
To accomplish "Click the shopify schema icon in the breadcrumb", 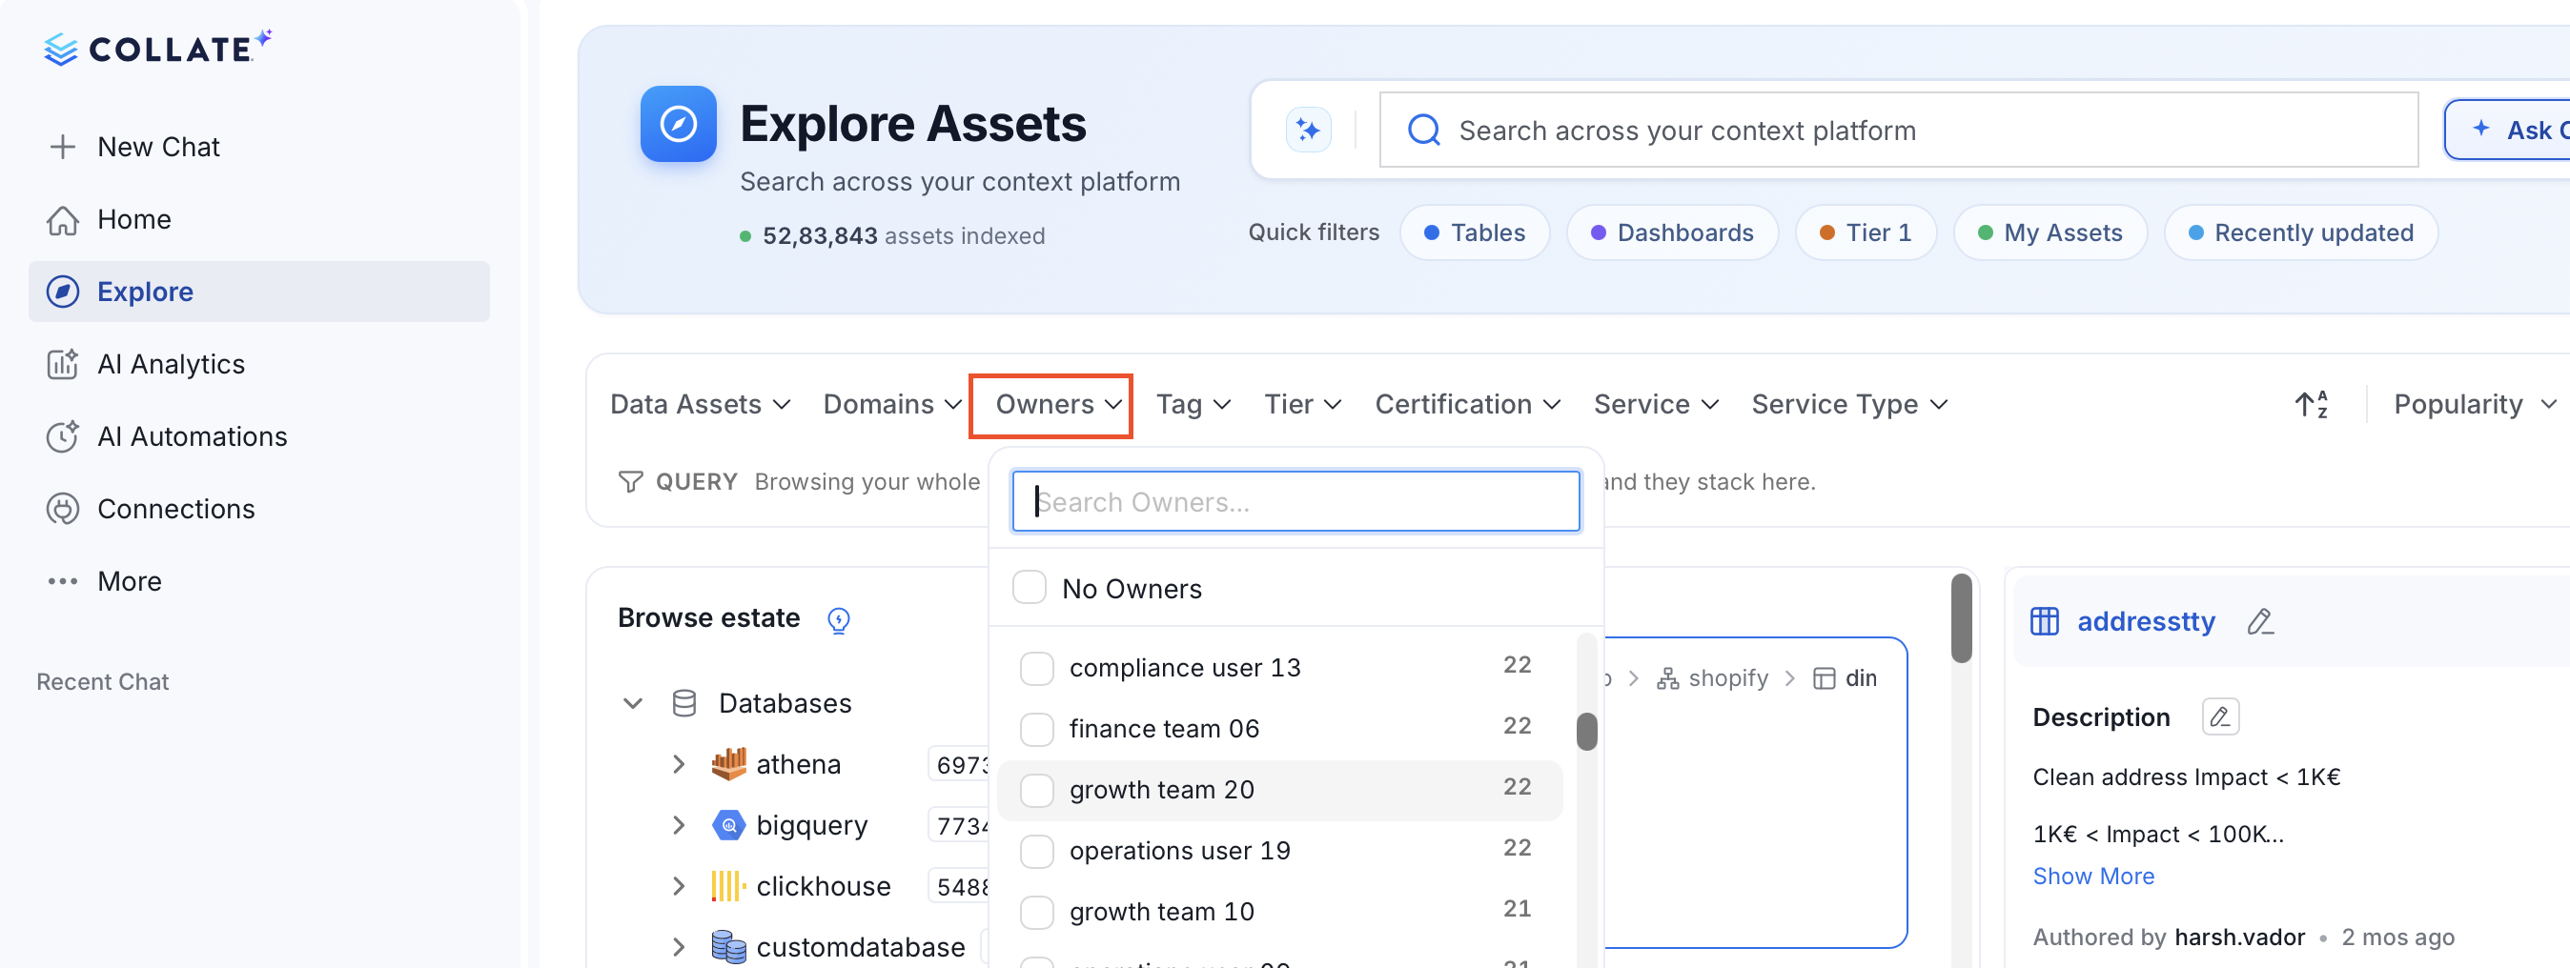I will [x=1667, y=679].
